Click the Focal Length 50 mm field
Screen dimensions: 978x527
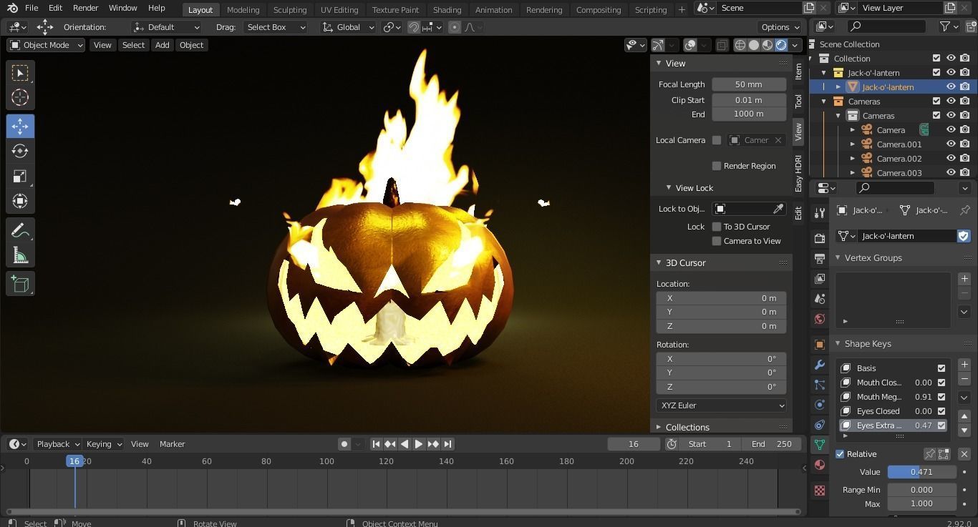click(x=749, y=84)
